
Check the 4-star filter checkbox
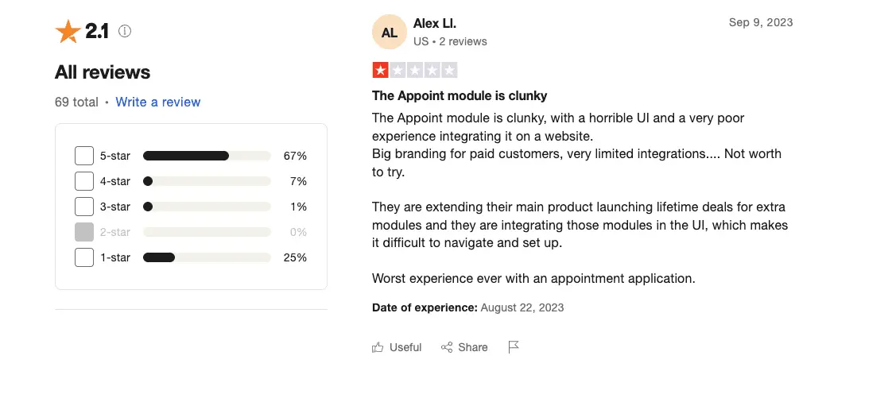[84, 181]
